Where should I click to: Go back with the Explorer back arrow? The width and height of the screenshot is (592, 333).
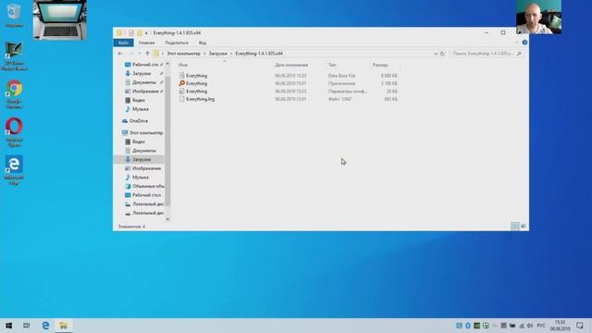tap(120, 54)
